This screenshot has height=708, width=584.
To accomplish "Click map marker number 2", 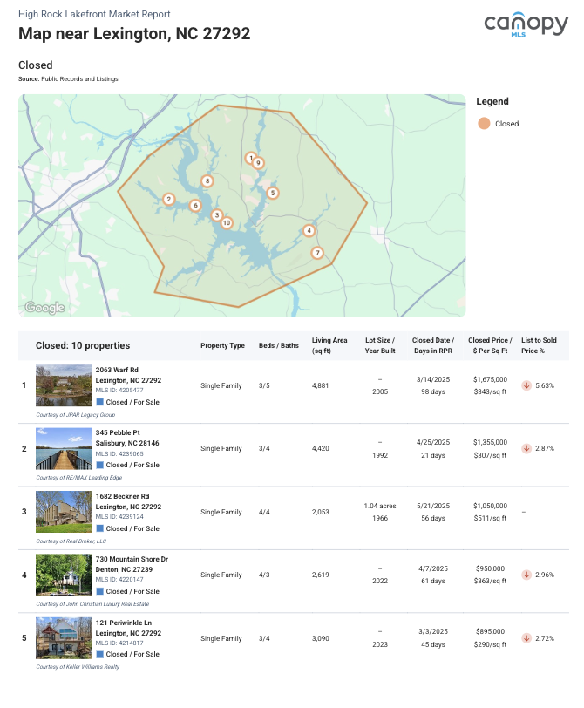I will click(168, 200).
